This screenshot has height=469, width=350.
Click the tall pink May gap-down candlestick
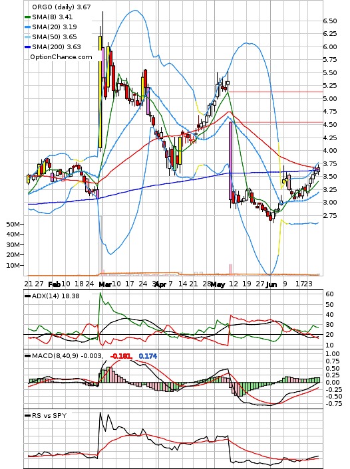pyautogui.click(x=230, y=161)
